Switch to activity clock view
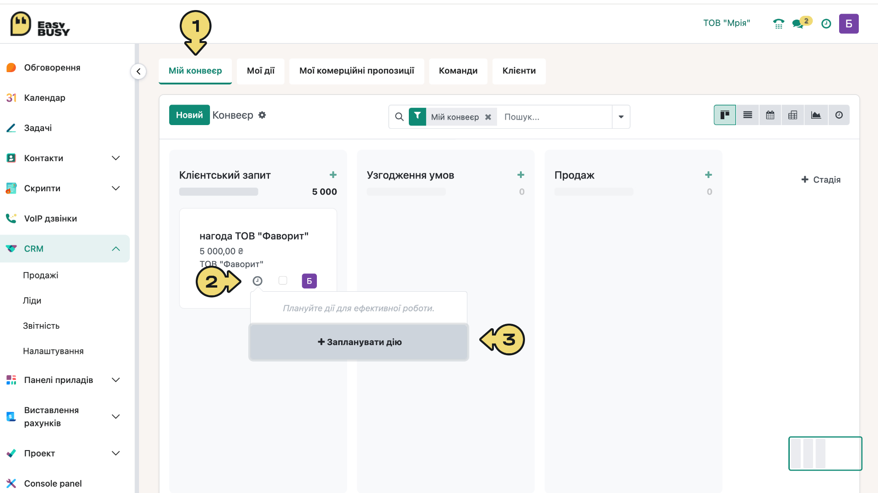878x493 pixels. [x=839, y=115]
